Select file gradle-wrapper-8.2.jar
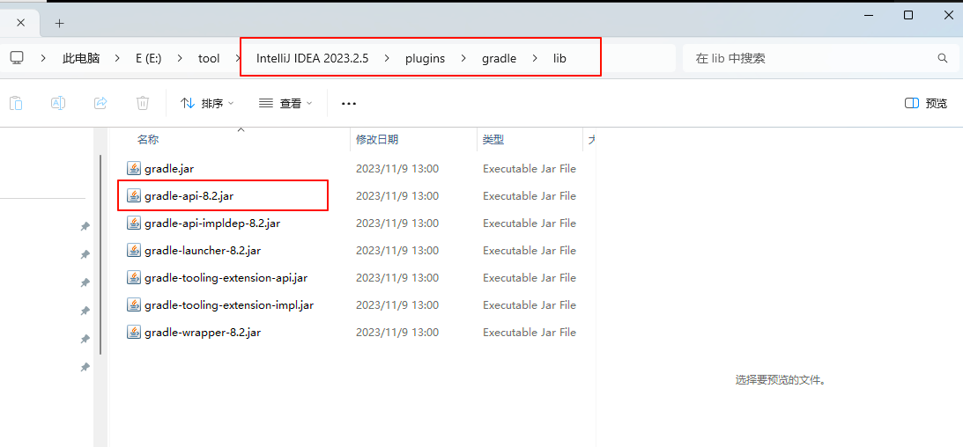 coord(203,333)
